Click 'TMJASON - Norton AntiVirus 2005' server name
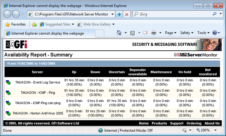This screenshot has height=136, width=226. tap(38, 113)
